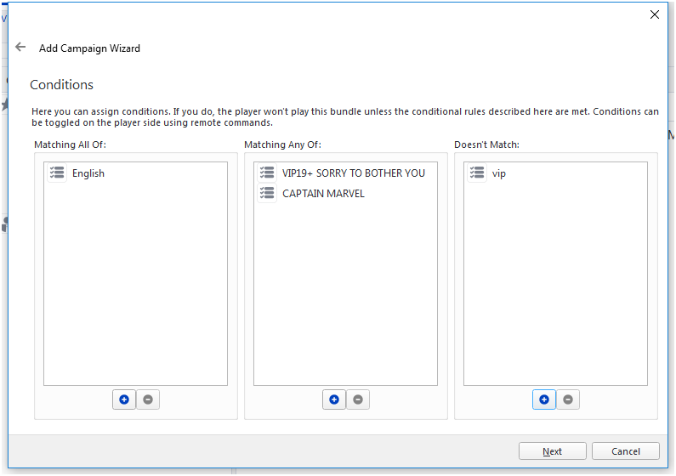Click the back arrow in wizard header
The image size is (676, 476).
[x=20, y=48]
